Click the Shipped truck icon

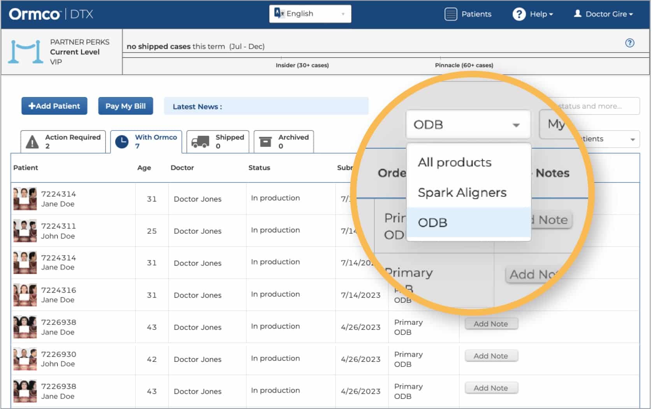(200, 142)
